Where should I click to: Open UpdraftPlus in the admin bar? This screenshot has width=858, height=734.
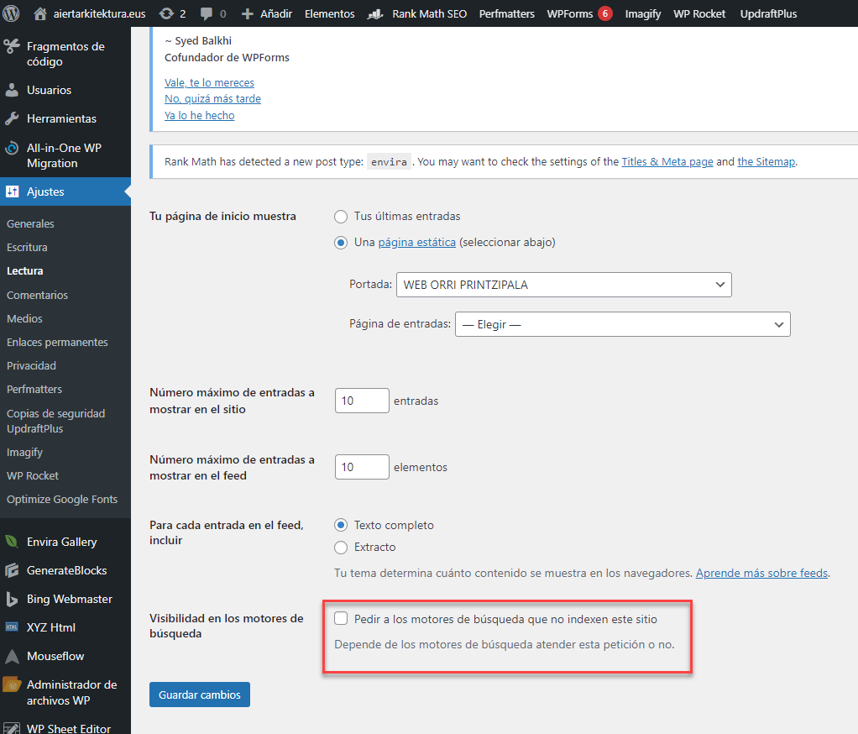tap(768, 13)
